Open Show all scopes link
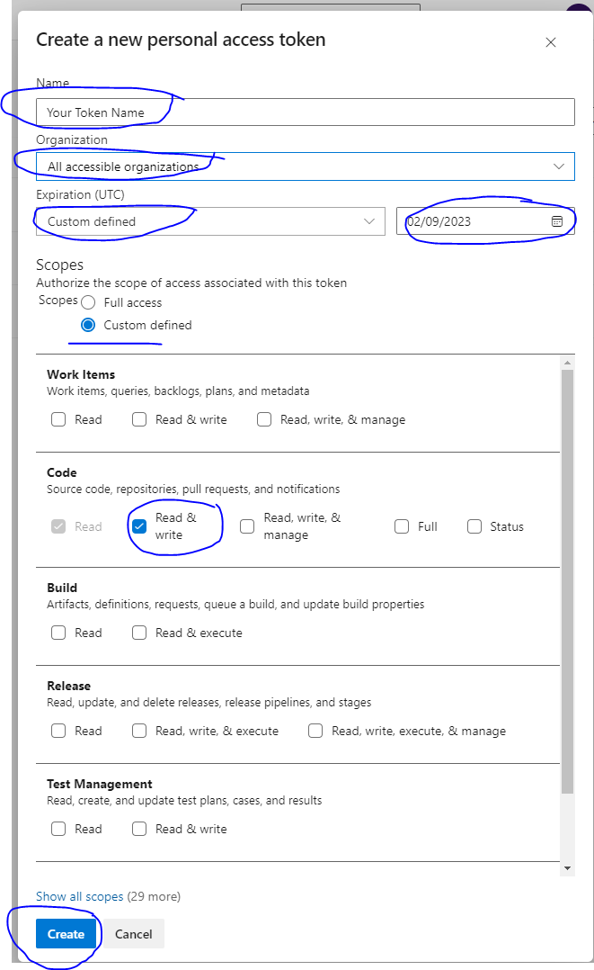This screenshot has height=970, width=594. point(79,896)
